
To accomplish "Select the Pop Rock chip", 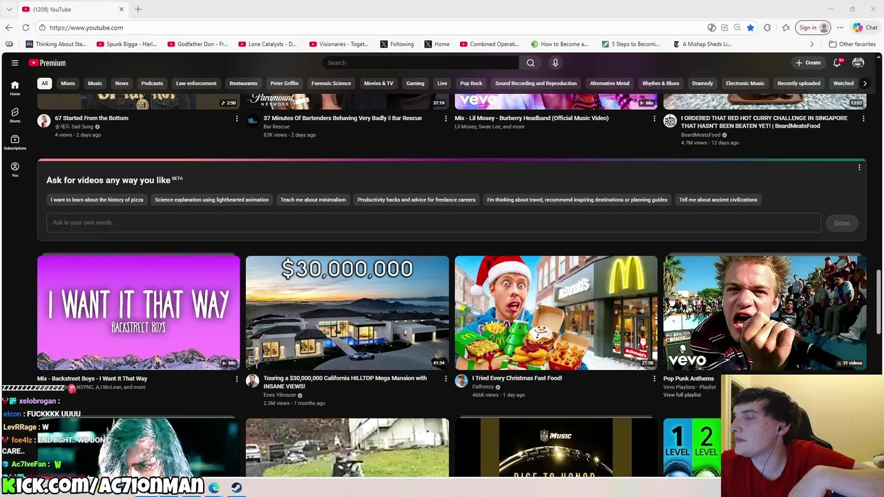I will pyautogui.click(x=471, y=84).
